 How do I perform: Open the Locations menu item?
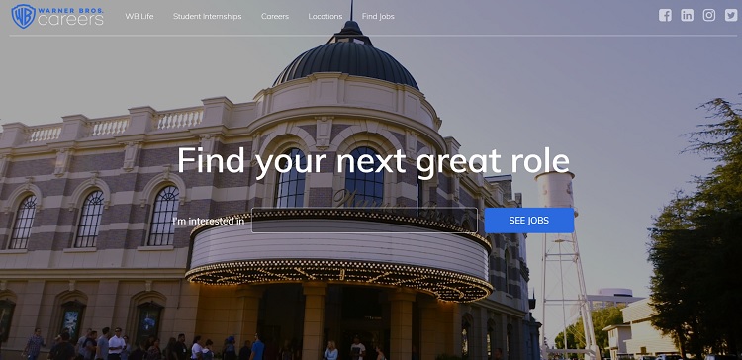(x=325, y=16)
